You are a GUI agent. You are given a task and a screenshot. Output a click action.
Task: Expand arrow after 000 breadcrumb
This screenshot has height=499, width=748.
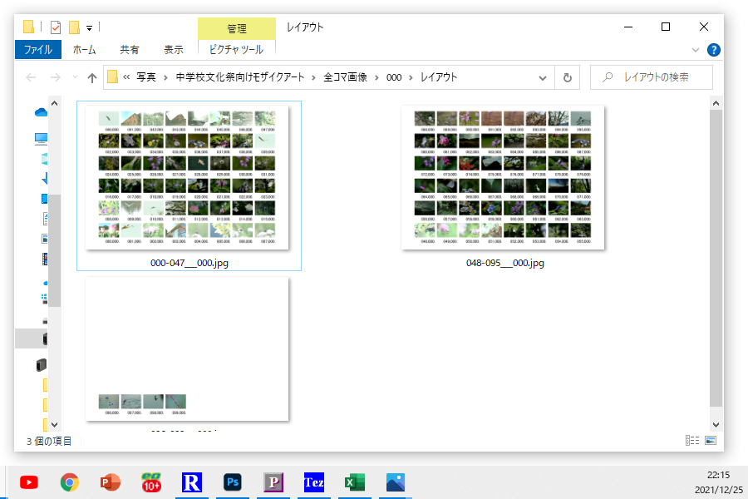pos(411,78)
